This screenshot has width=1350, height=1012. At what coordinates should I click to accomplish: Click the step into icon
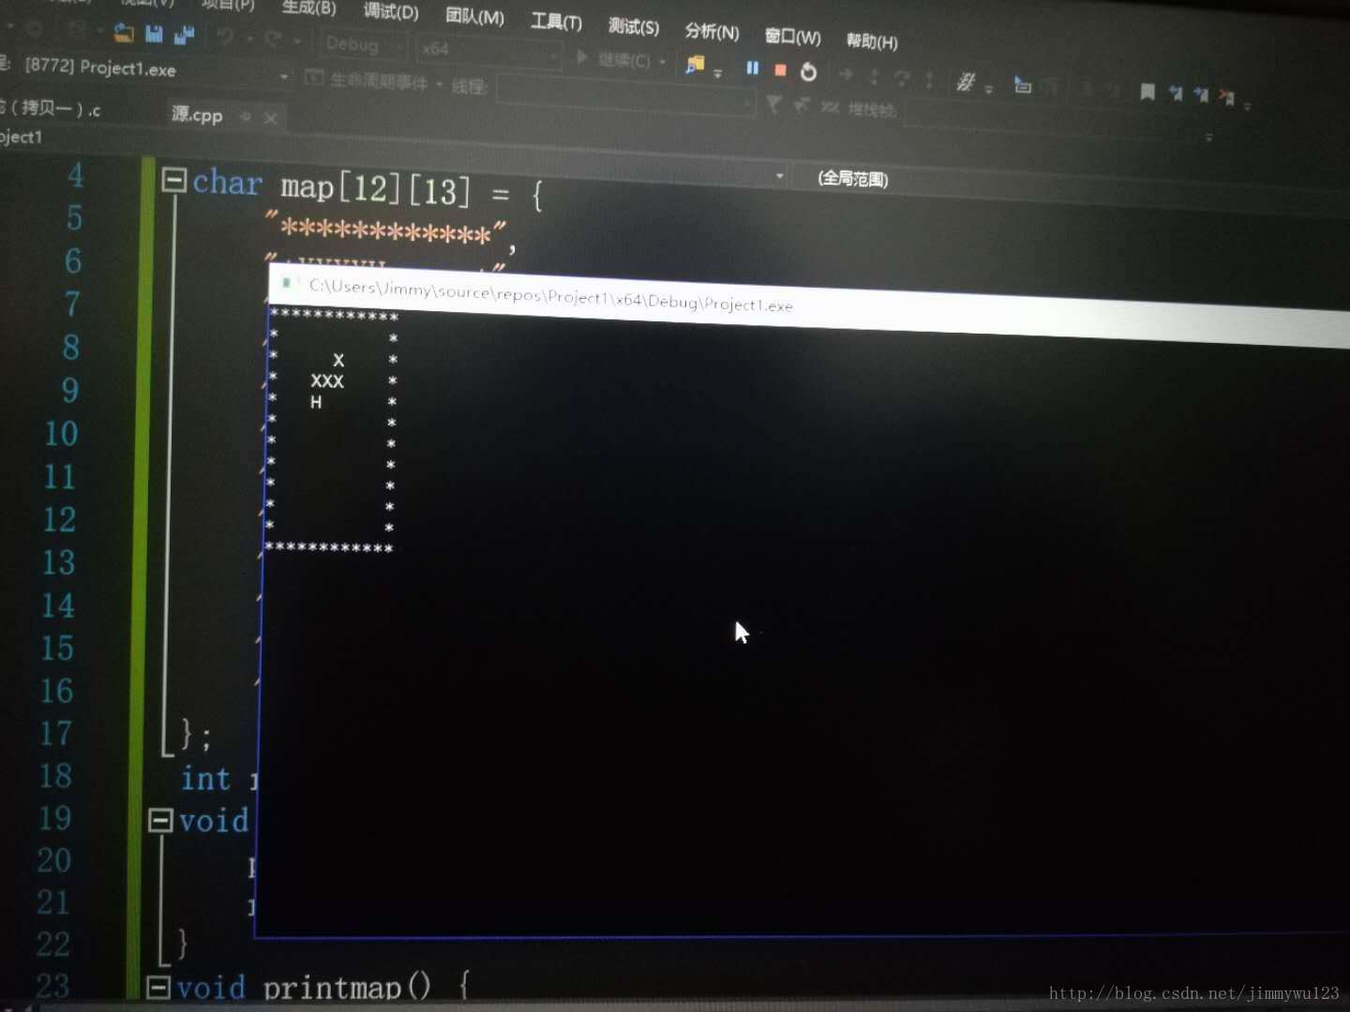click(874, 76)
